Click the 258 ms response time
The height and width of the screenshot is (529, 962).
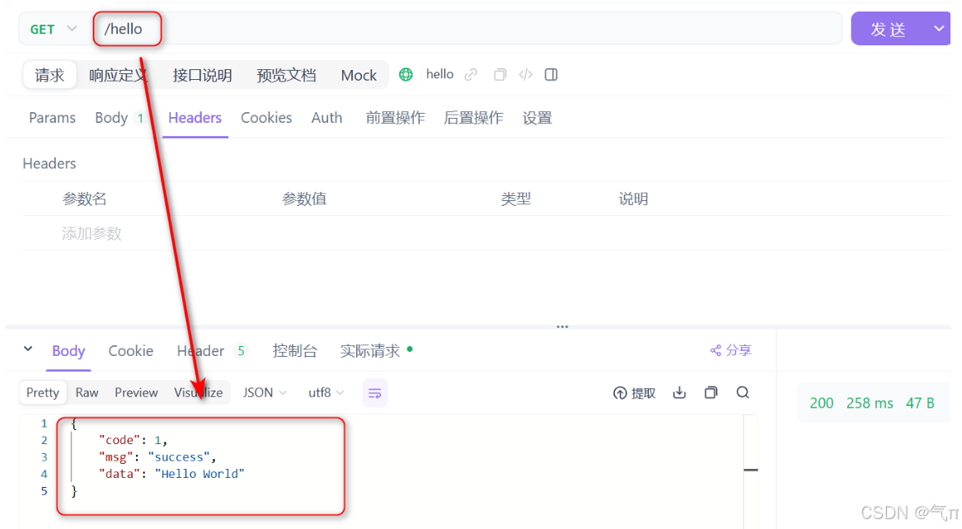pyautogui.click(x=870, y=403)
